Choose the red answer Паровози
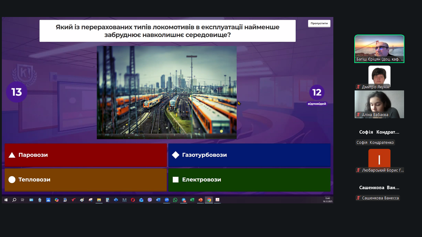This screenshot has width=422, height=237. point(86,155)
